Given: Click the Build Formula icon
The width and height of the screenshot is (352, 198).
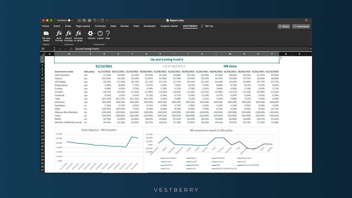Looking at the screenshot, I should pos(59,36).
